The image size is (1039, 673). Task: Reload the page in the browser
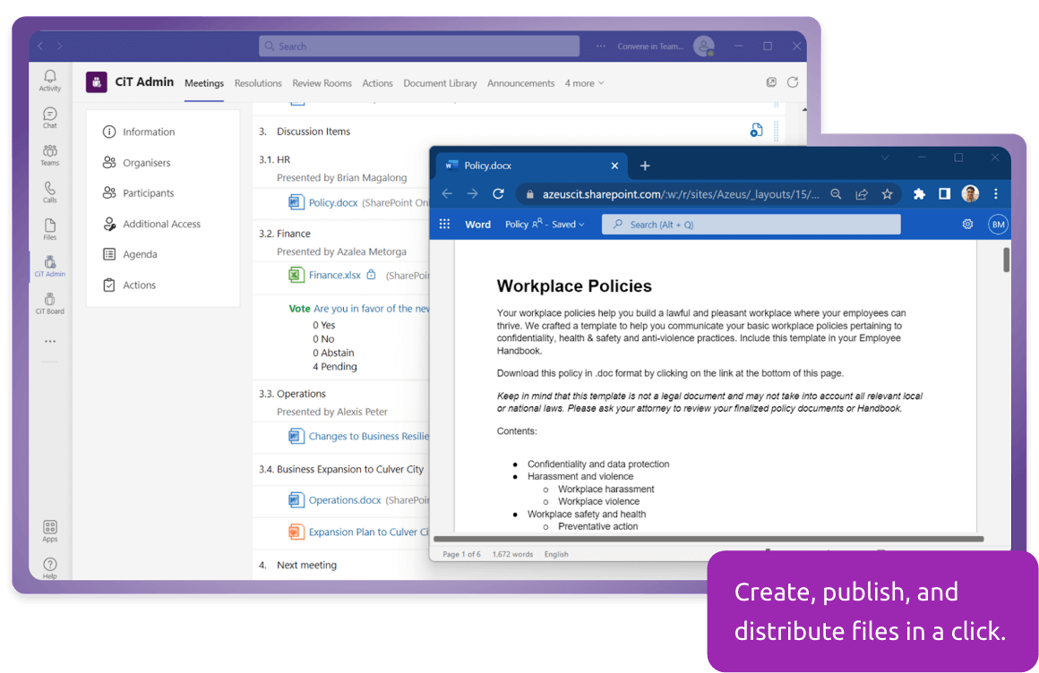498,194
